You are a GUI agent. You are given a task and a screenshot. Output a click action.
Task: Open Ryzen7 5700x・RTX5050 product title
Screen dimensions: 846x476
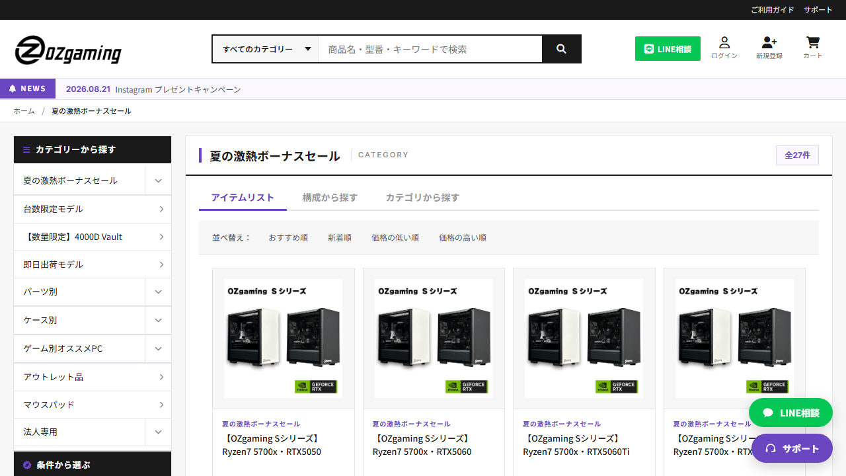point(272,446)
